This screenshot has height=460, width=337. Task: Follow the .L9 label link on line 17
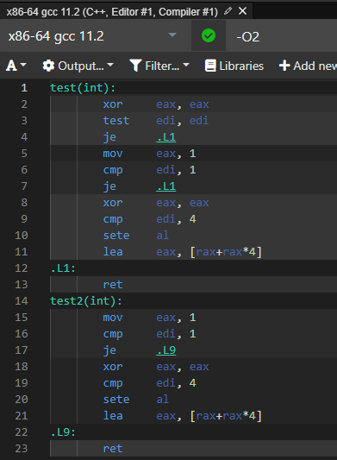pyautogui.click(x=165, y=350)
